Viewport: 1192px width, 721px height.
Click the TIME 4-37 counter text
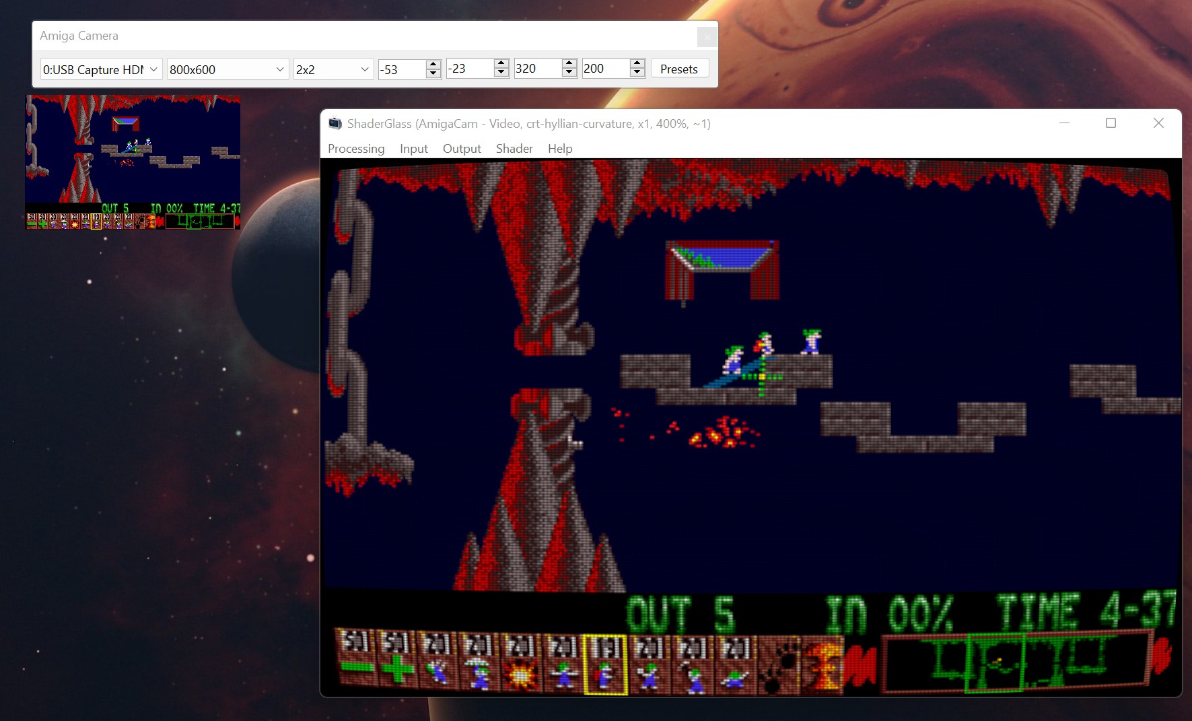1086,611
